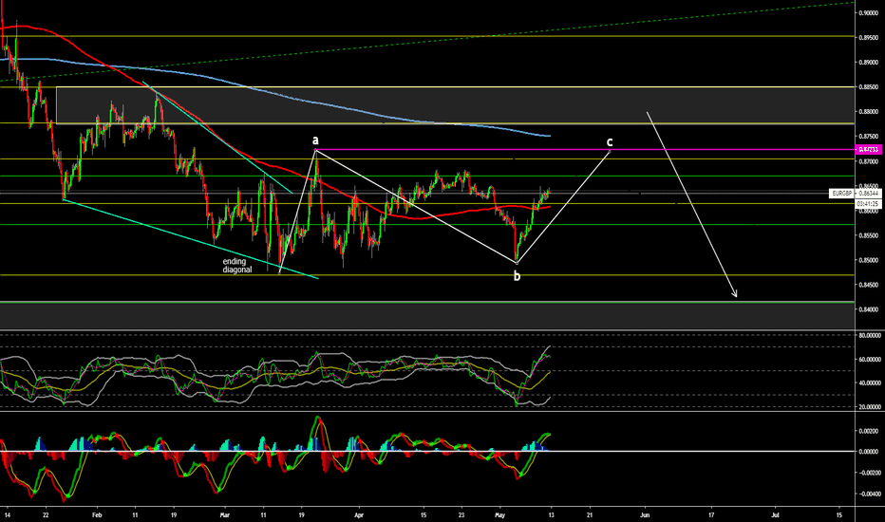Click the 0.84500 price axis label
Screen dimensions: 885x522
(869, 285)
